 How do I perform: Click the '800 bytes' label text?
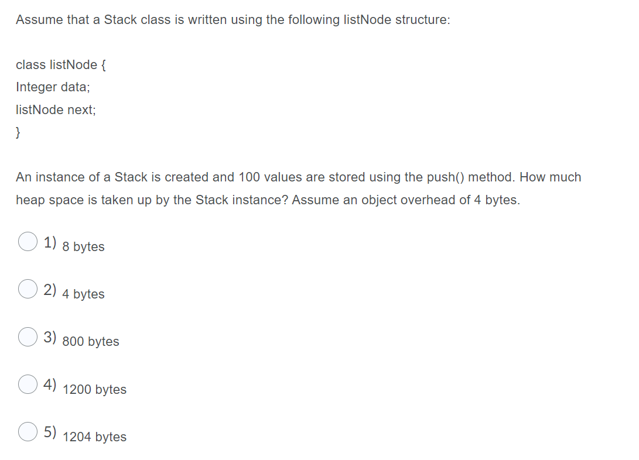pos(90,341)
